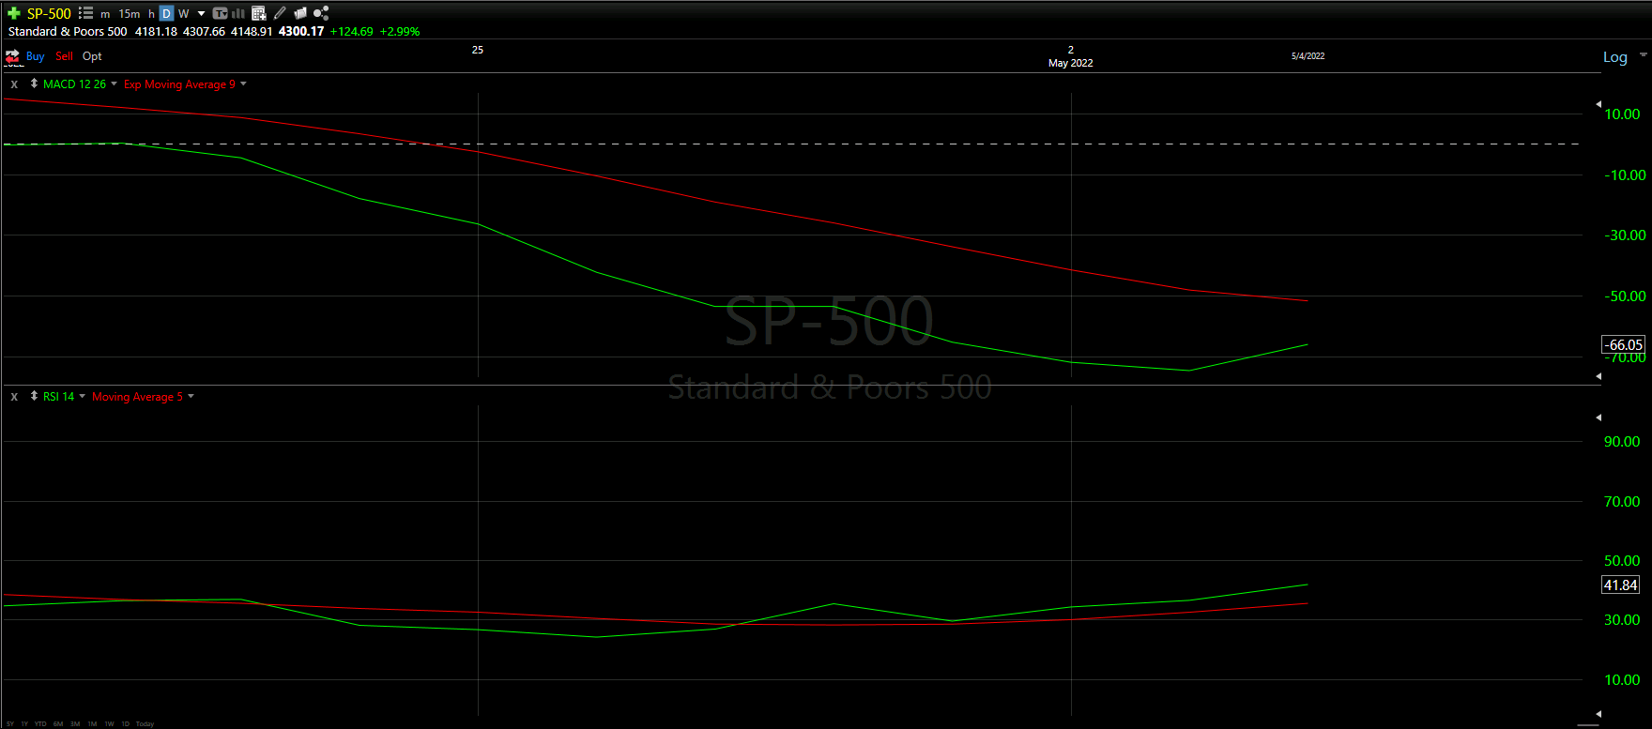The image size is (1652, 729).
Task: Click the SP-500 ticker symbol
Action: coord(49,13)
